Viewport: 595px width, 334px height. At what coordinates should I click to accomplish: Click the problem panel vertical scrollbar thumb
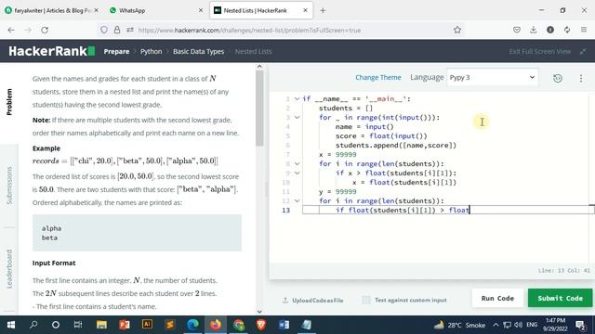click(259, 109)
